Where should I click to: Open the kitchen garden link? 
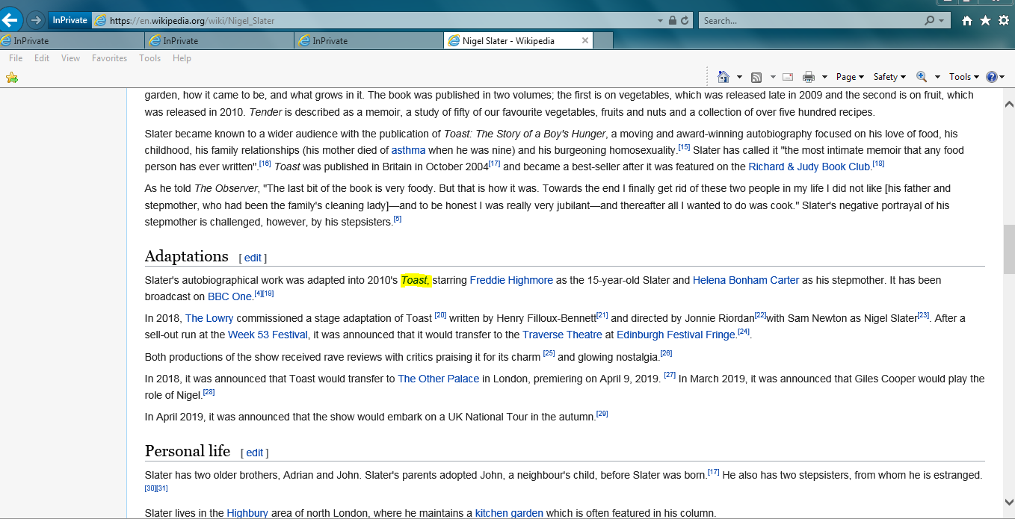click(509, 513)
